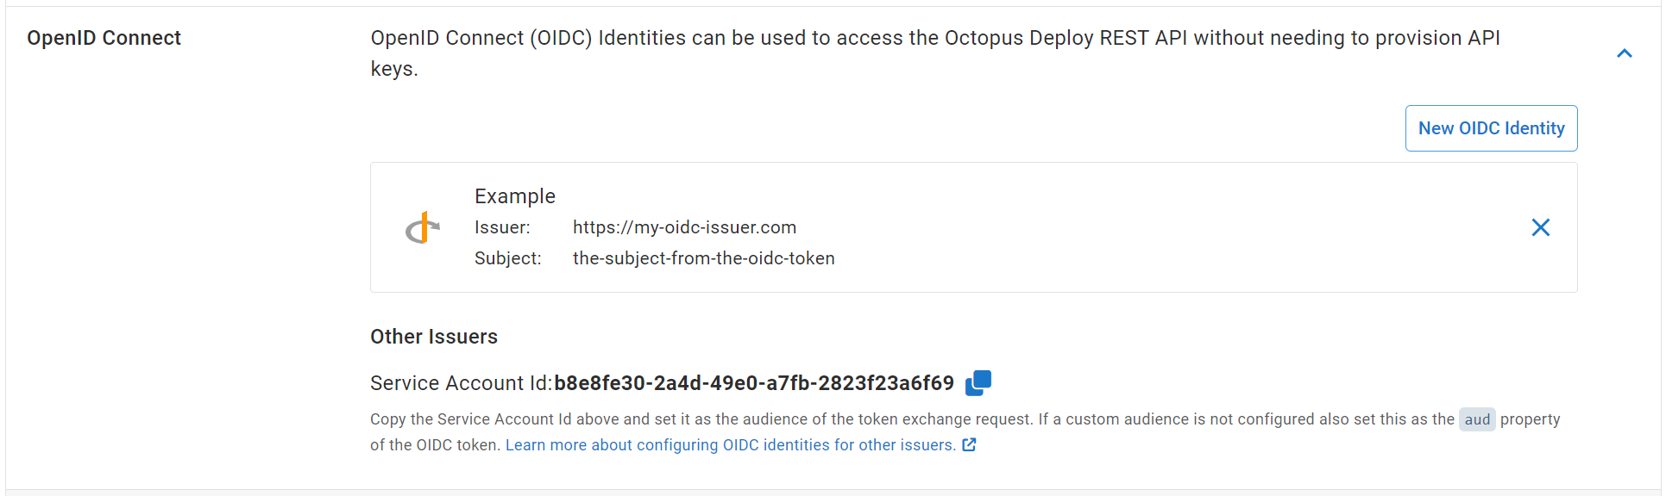Click the Subject: field label

click(508, 258)
